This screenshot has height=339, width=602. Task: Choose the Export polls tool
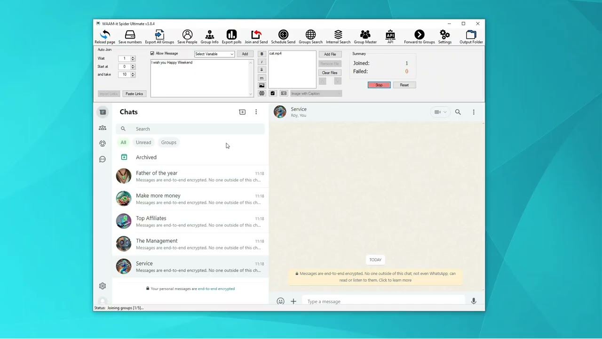pos(231,37)
